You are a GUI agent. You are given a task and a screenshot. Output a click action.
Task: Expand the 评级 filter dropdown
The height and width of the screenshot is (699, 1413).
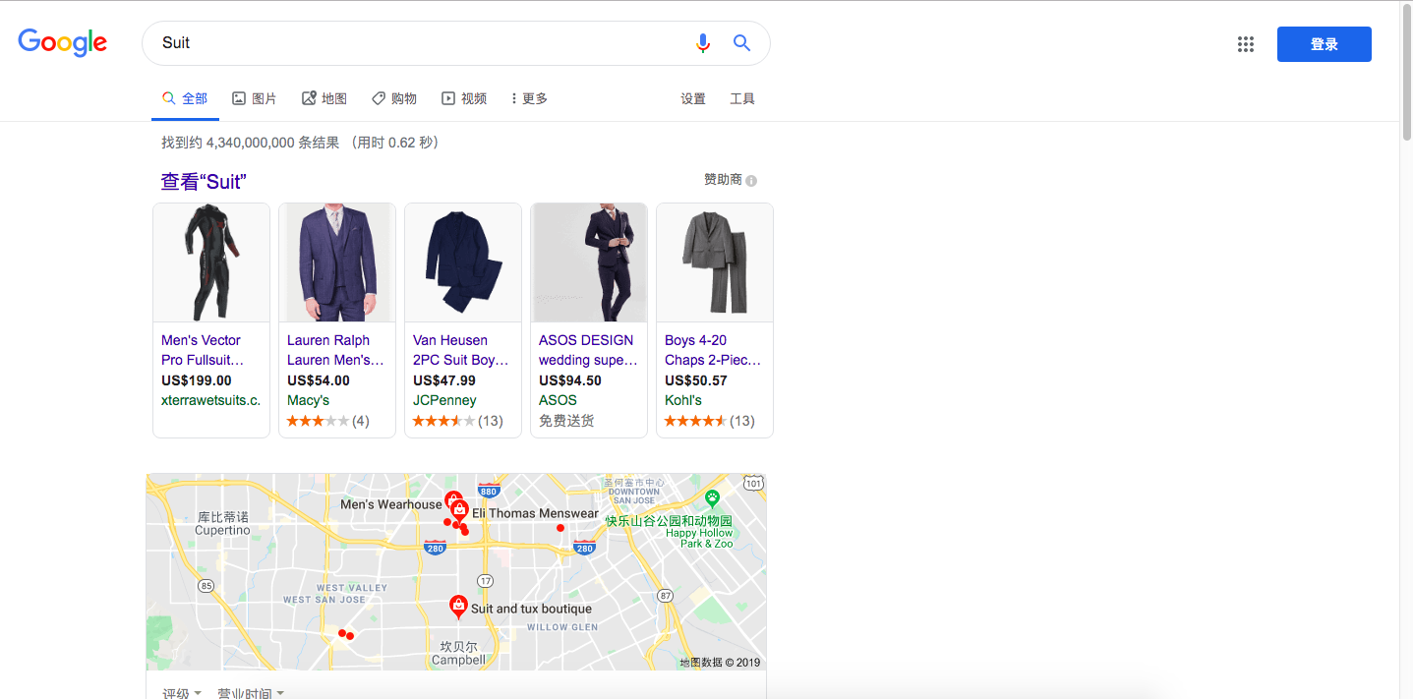182,692
